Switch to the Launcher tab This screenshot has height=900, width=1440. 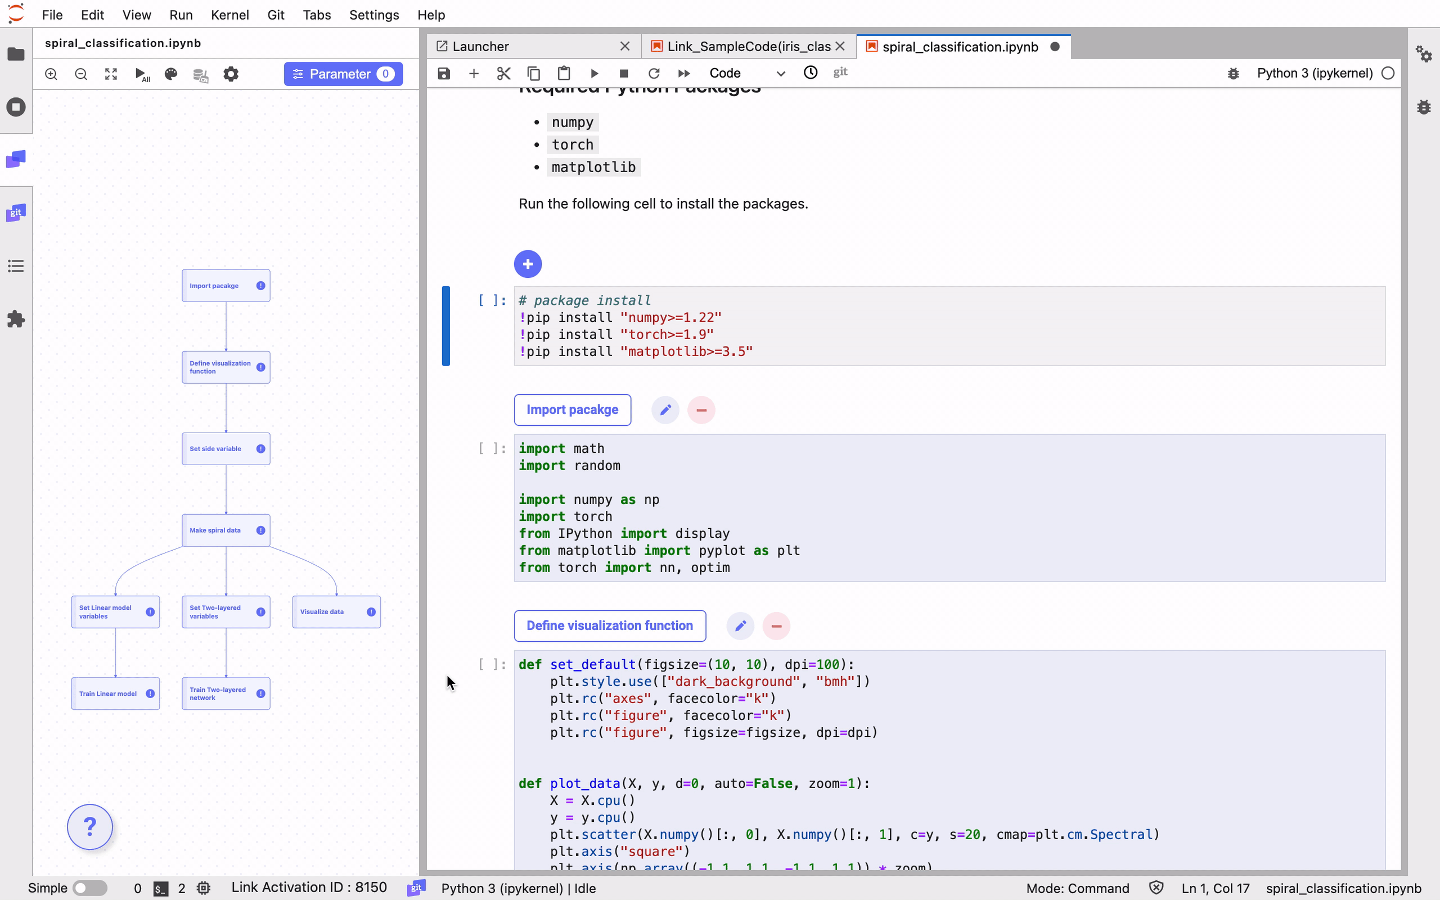pyautogui.click(x=480, y=47)
